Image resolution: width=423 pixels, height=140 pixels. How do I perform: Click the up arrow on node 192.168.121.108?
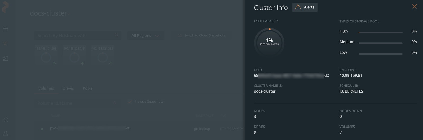[54, 64]
